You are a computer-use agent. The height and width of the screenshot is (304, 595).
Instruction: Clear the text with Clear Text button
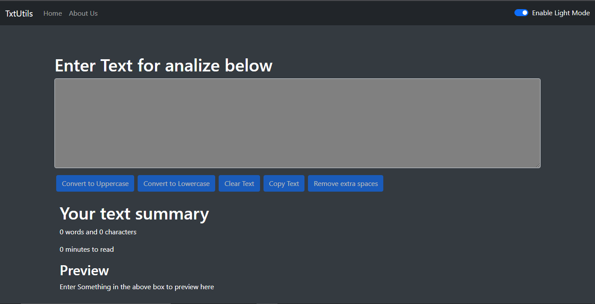(x=239, y=183)
